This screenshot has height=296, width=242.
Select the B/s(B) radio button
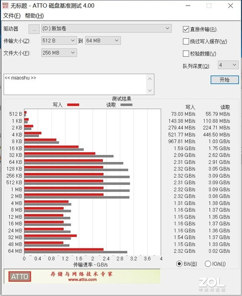coord(179,264)
